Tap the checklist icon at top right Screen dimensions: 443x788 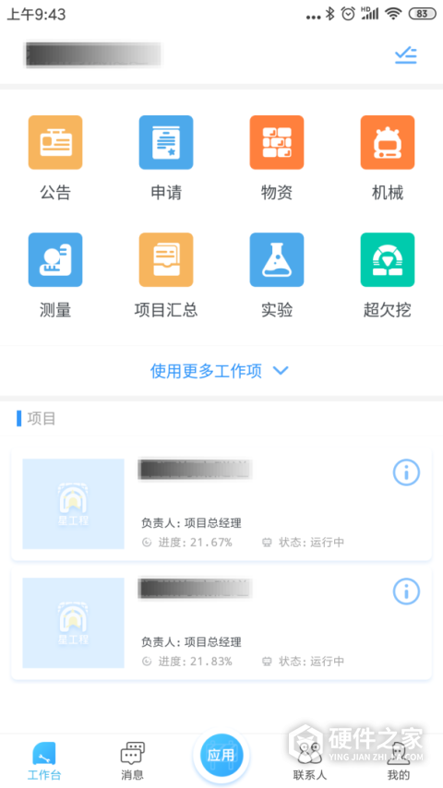[x=406, y=55]
